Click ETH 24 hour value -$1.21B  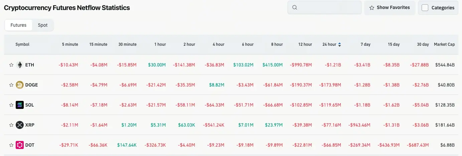333,65
